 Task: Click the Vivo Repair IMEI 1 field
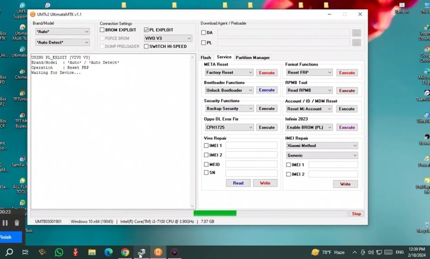coord(251,146)
